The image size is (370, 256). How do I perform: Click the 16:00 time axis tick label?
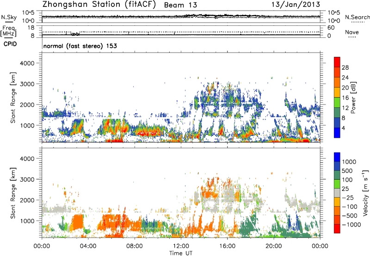(x=227, y=246)
